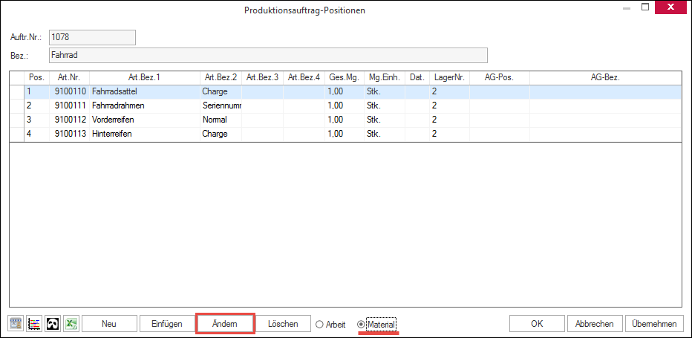This screenshot has width=692, height=338.
Task: Click the AG-Bez. column header
Action: coord(606,77)
